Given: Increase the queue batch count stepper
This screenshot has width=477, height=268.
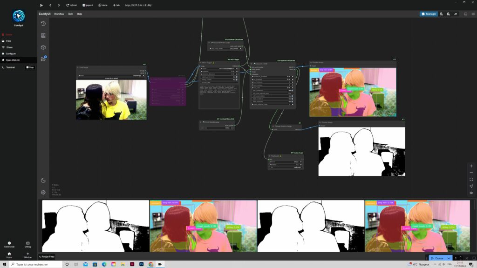Looking at the screenshot, I should click(x=461, y=257).
